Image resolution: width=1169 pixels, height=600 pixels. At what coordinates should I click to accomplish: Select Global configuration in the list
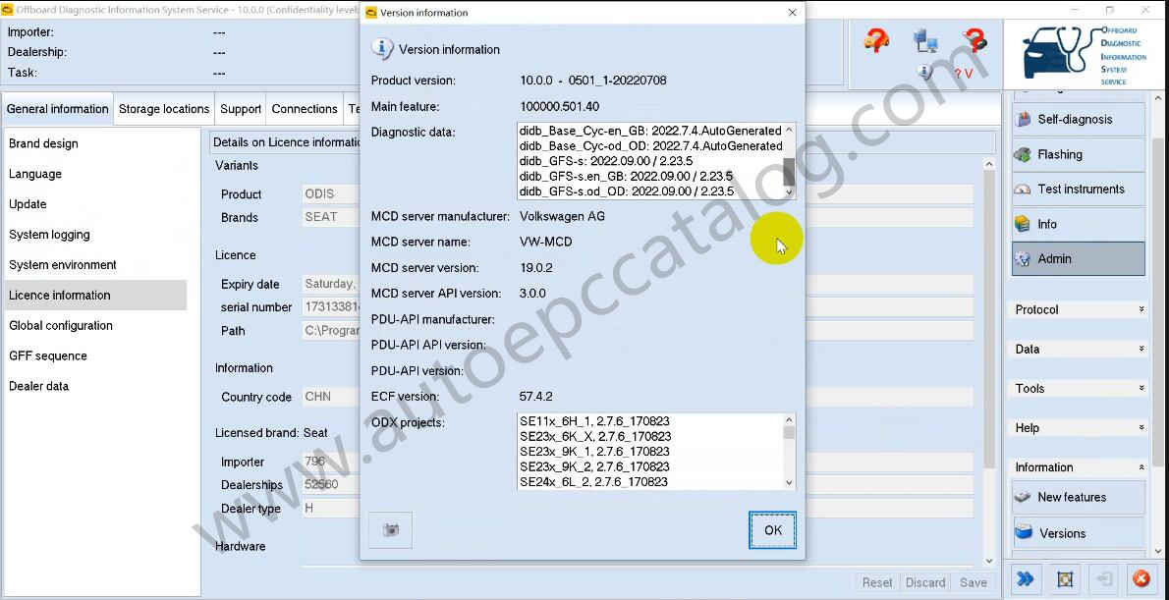[x=95, y=326]
